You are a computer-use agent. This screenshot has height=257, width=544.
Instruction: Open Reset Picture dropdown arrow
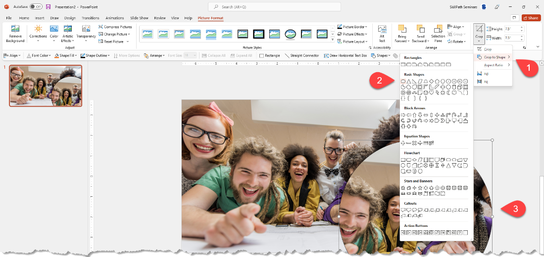pyautogui.click(x=128, y=42)
